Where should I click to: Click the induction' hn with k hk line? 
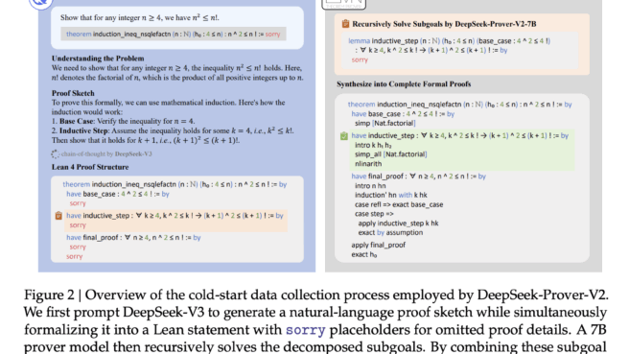pyautogui.click(x=390, y=195)
